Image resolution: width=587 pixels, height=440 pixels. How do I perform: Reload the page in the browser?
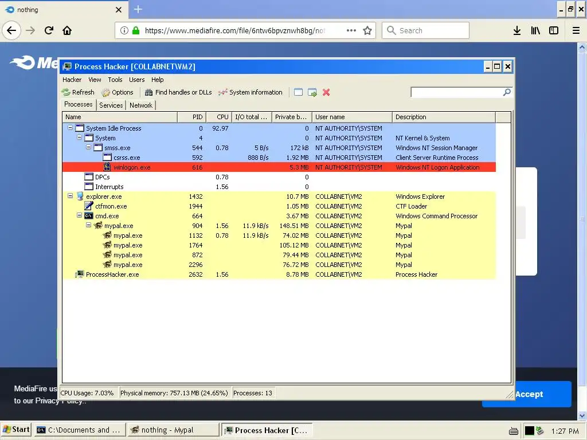pos(49,30)
